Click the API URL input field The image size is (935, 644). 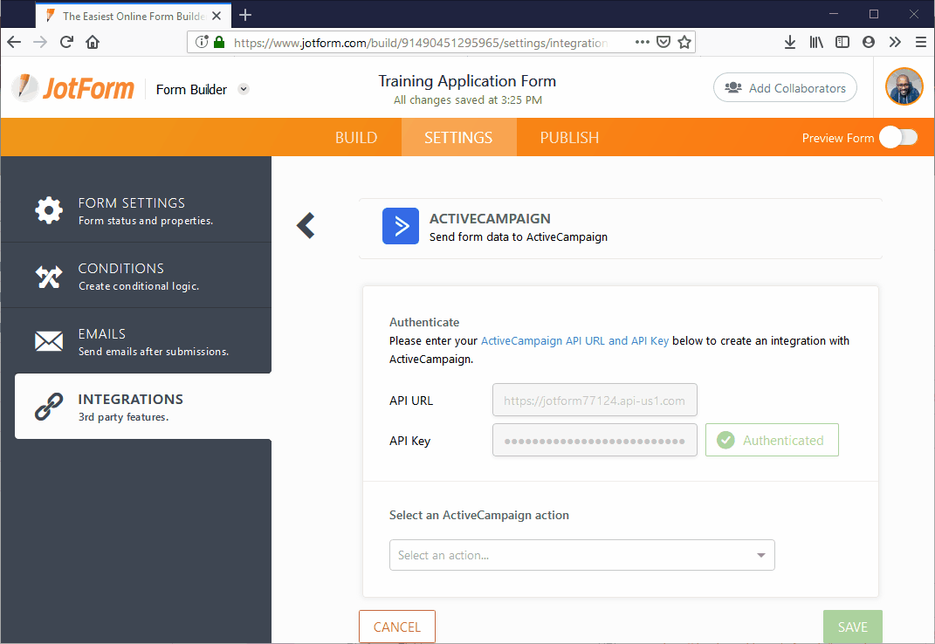[x=595, y=401]
